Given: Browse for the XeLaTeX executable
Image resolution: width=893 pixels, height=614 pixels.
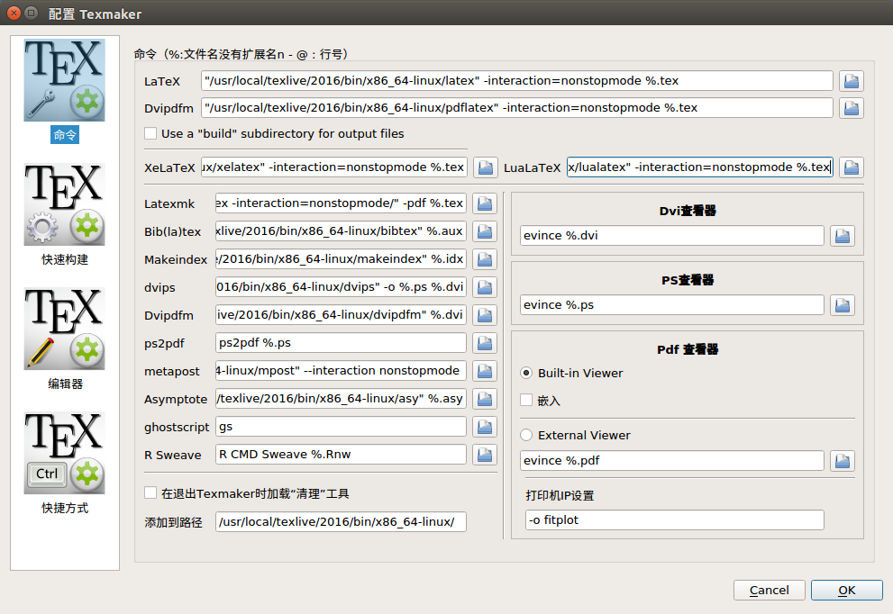Looking at the screenshot, I should point(485,167).
